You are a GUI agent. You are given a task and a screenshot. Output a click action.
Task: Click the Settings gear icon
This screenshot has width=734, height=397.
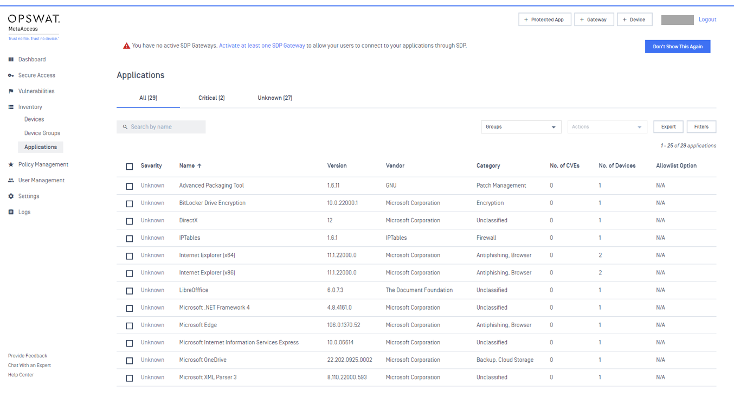[x=11, y=196]
